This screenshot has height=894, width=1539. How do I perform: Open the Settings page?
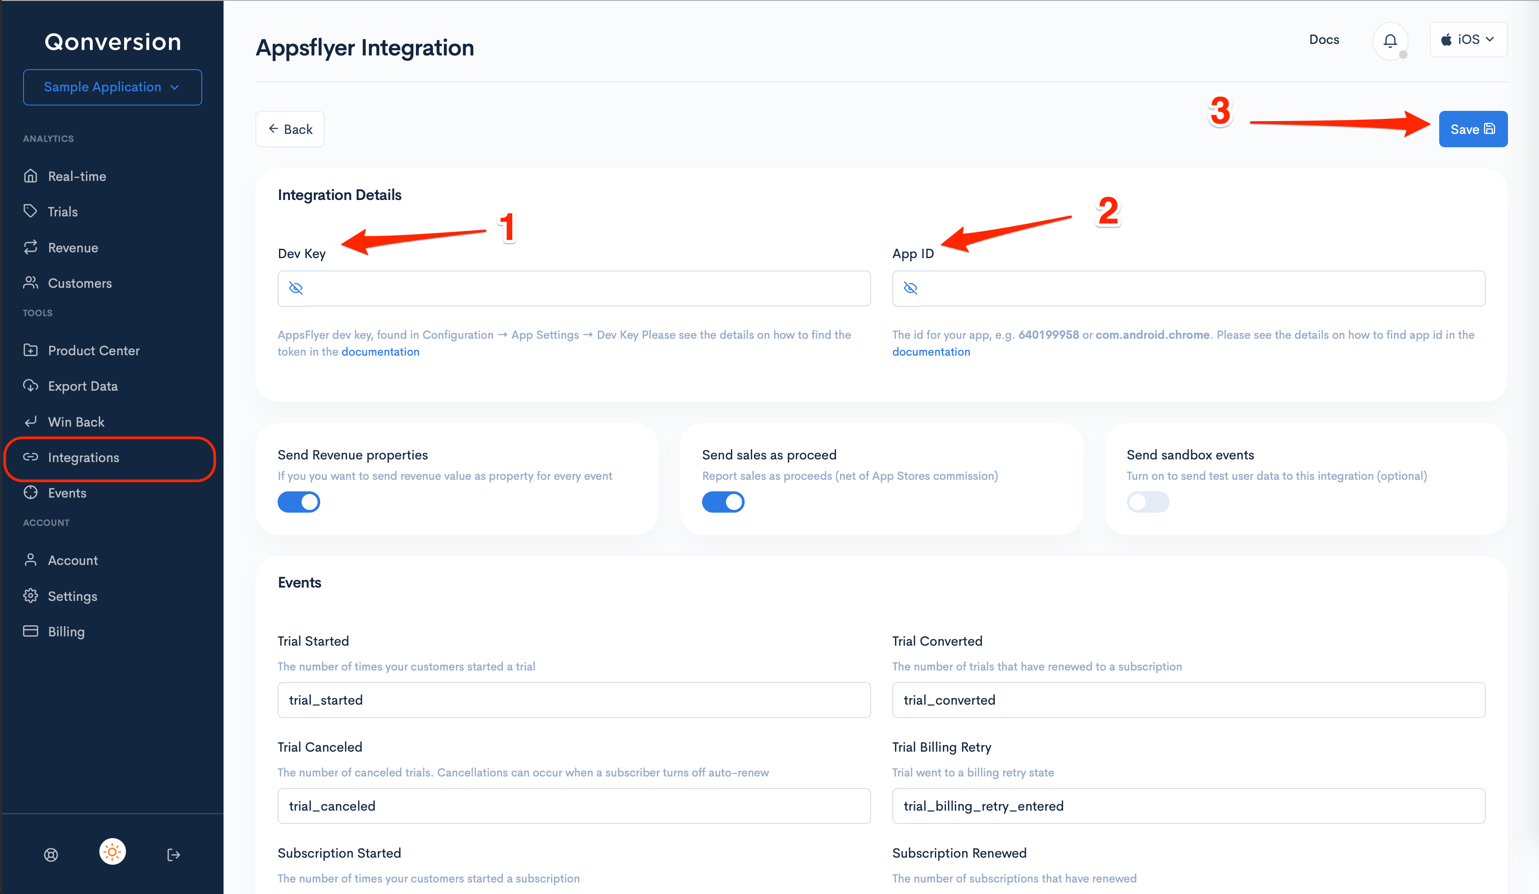(x=72, y=596)
